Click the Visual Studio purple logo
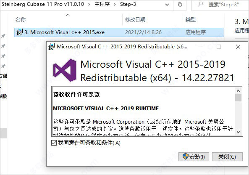The image size is (249, 175). 65,70
